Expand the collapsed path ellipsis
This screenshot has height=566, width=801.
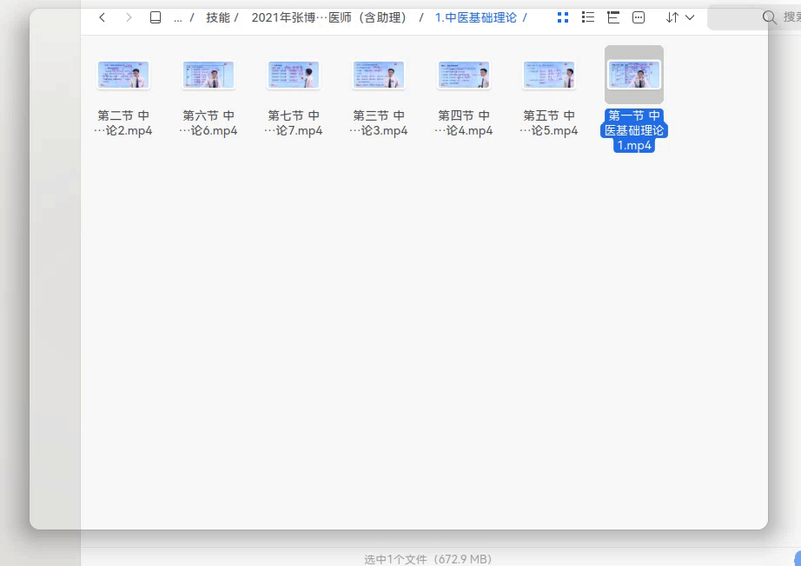pyautogui.click(x=178, y=19)
